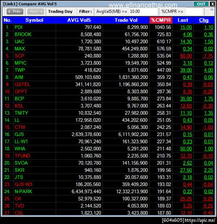The height and width of the screenshot is (224, 217).
Task: Sort by the No. column header
Action: (8, 20)
